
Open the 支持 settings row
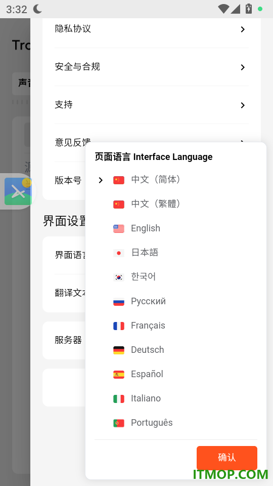(152, 105)
